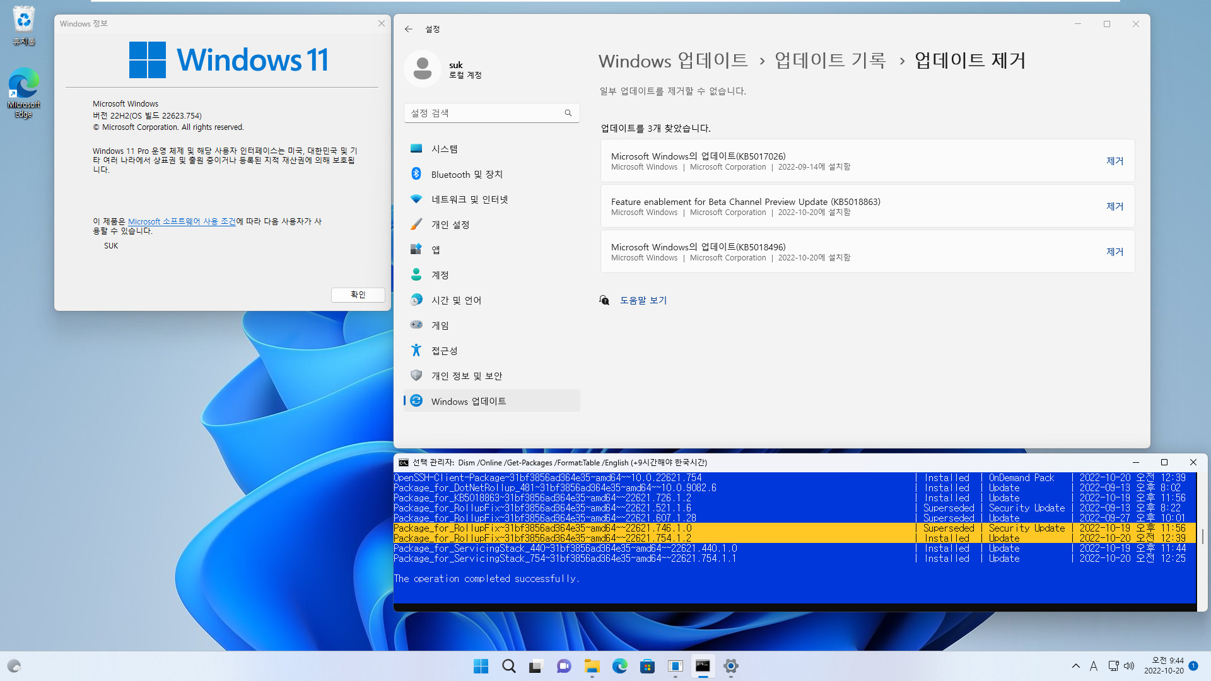Open Microsoft Edge from taskbar
The height and width of the screenshot is (681, 1211).
tap(619, 666)
